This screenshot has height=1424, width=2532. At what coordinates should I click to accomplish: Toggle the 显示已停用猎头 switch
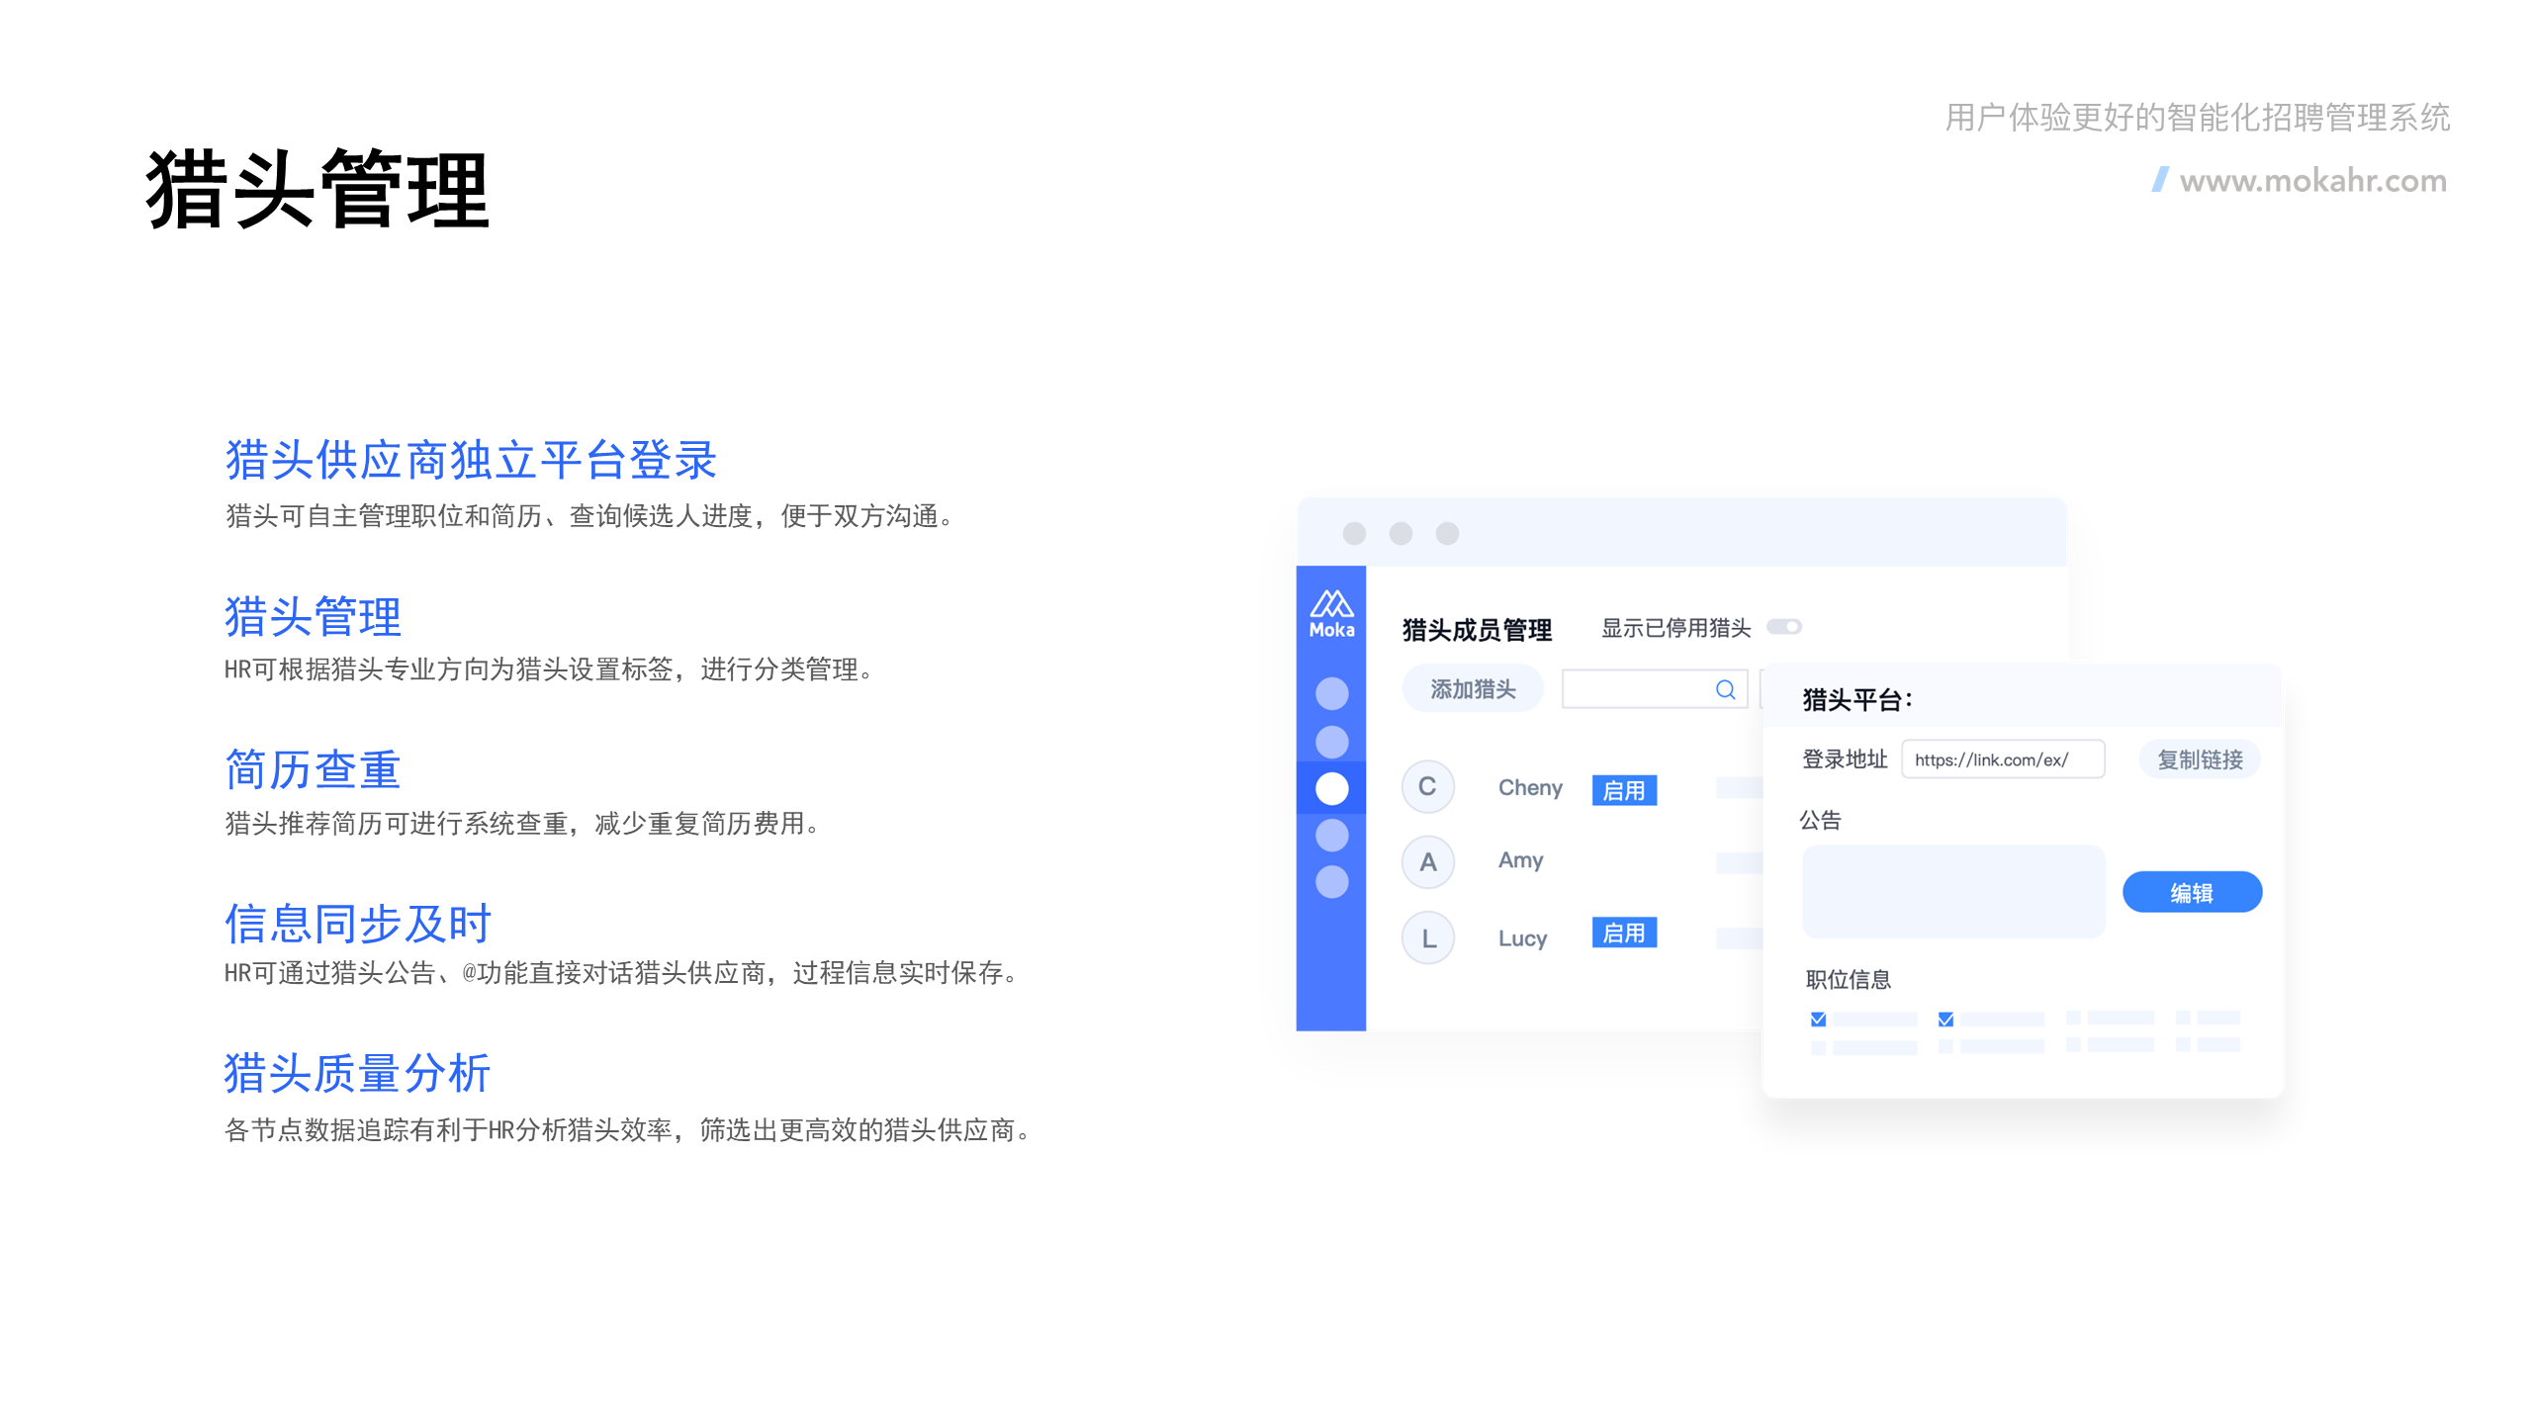pos(1784,627)
